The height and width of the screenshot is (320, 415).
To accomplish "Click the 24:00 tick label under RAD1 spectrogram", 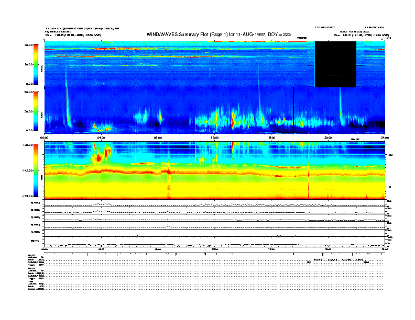I will coord(385,138).
